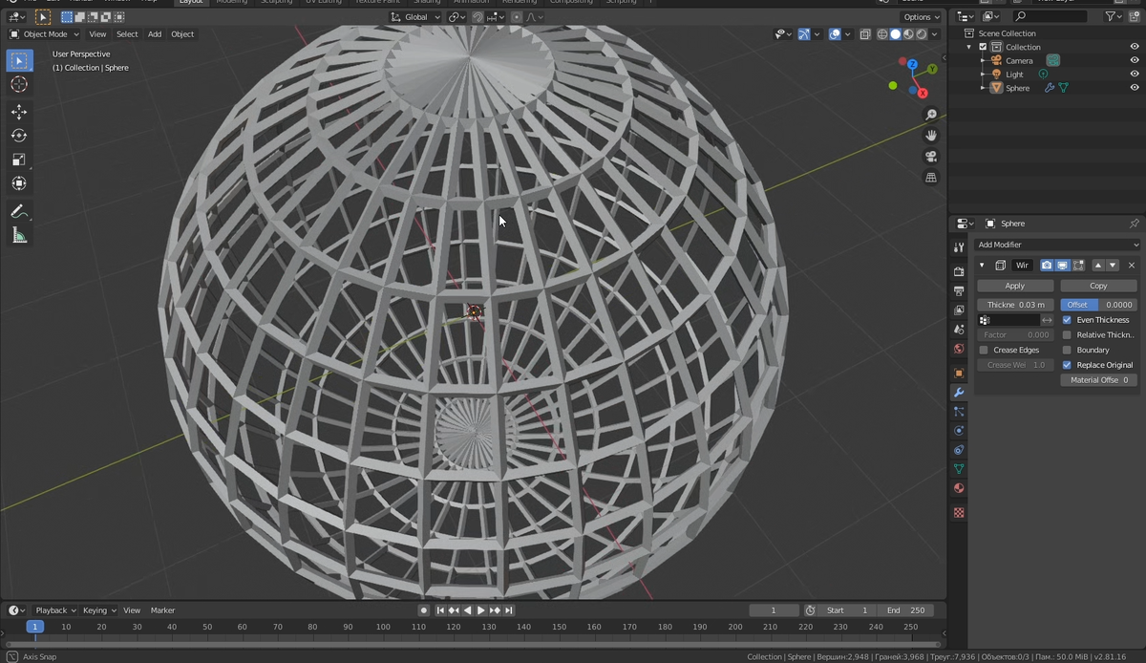The width and height of the screenshot is (1146, 663).
Task: Select the Rotate tool
Action: [x=19, y=136]
